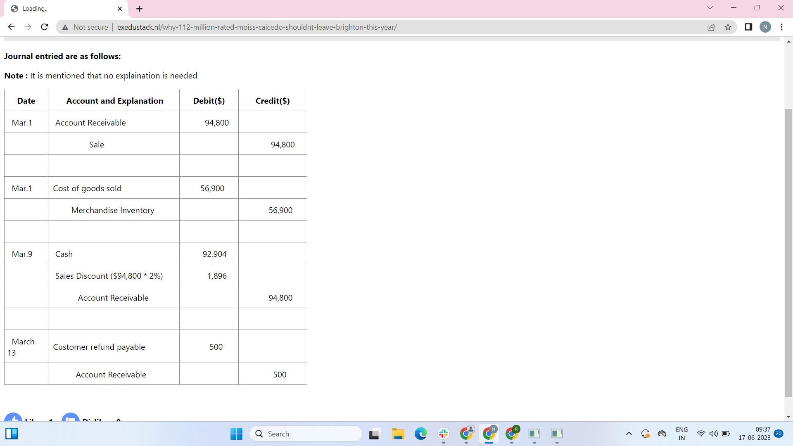Open first green app taskbar icon
Screen dimensions: 793x446
[534, 434]
